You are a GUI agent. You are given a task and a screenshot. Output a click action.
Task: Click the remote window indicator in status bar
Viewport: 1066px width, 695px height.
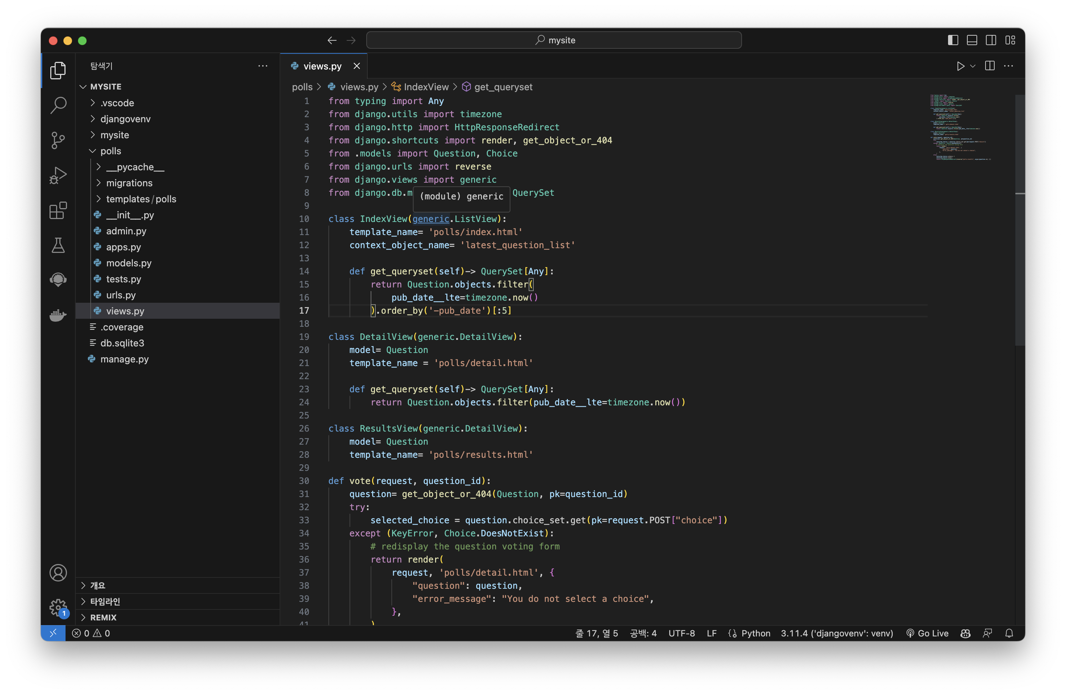[x=53, y=633]
